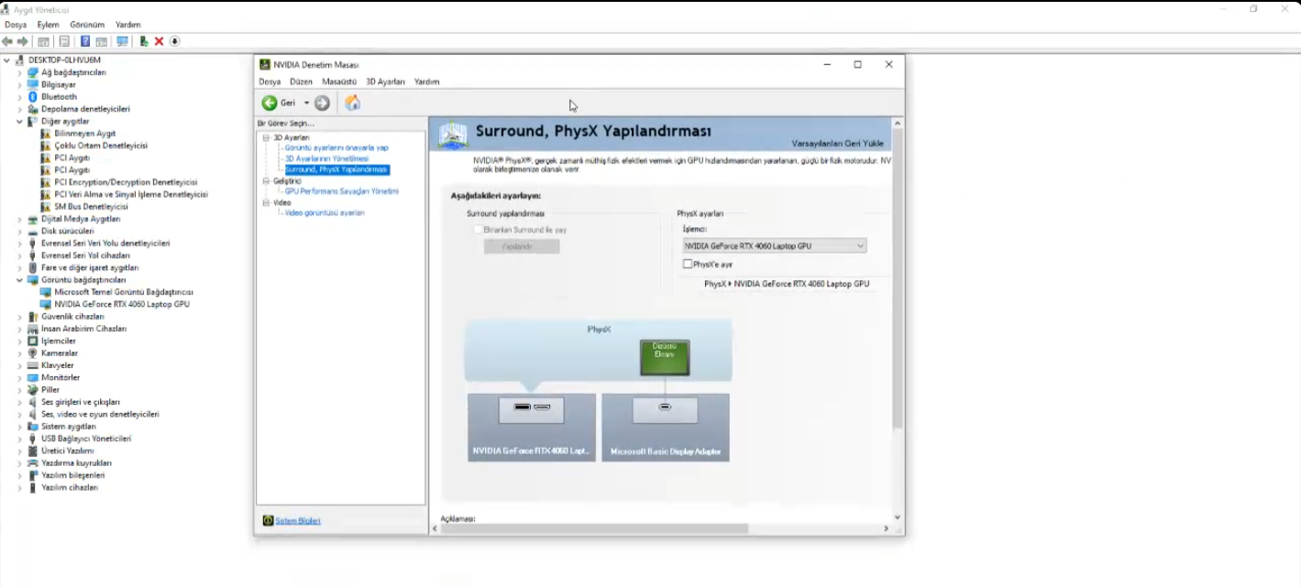Click the Yapılandır button
The width and height of the screenshot is (1301, 586).
(x=522, y=246)
